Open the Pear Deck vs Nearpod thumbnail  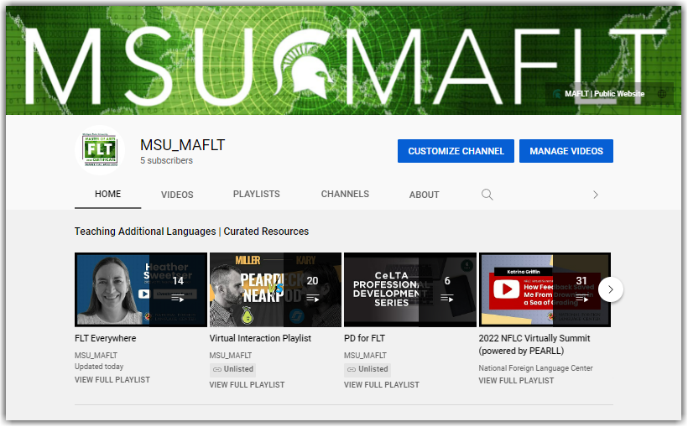[275, 289]
